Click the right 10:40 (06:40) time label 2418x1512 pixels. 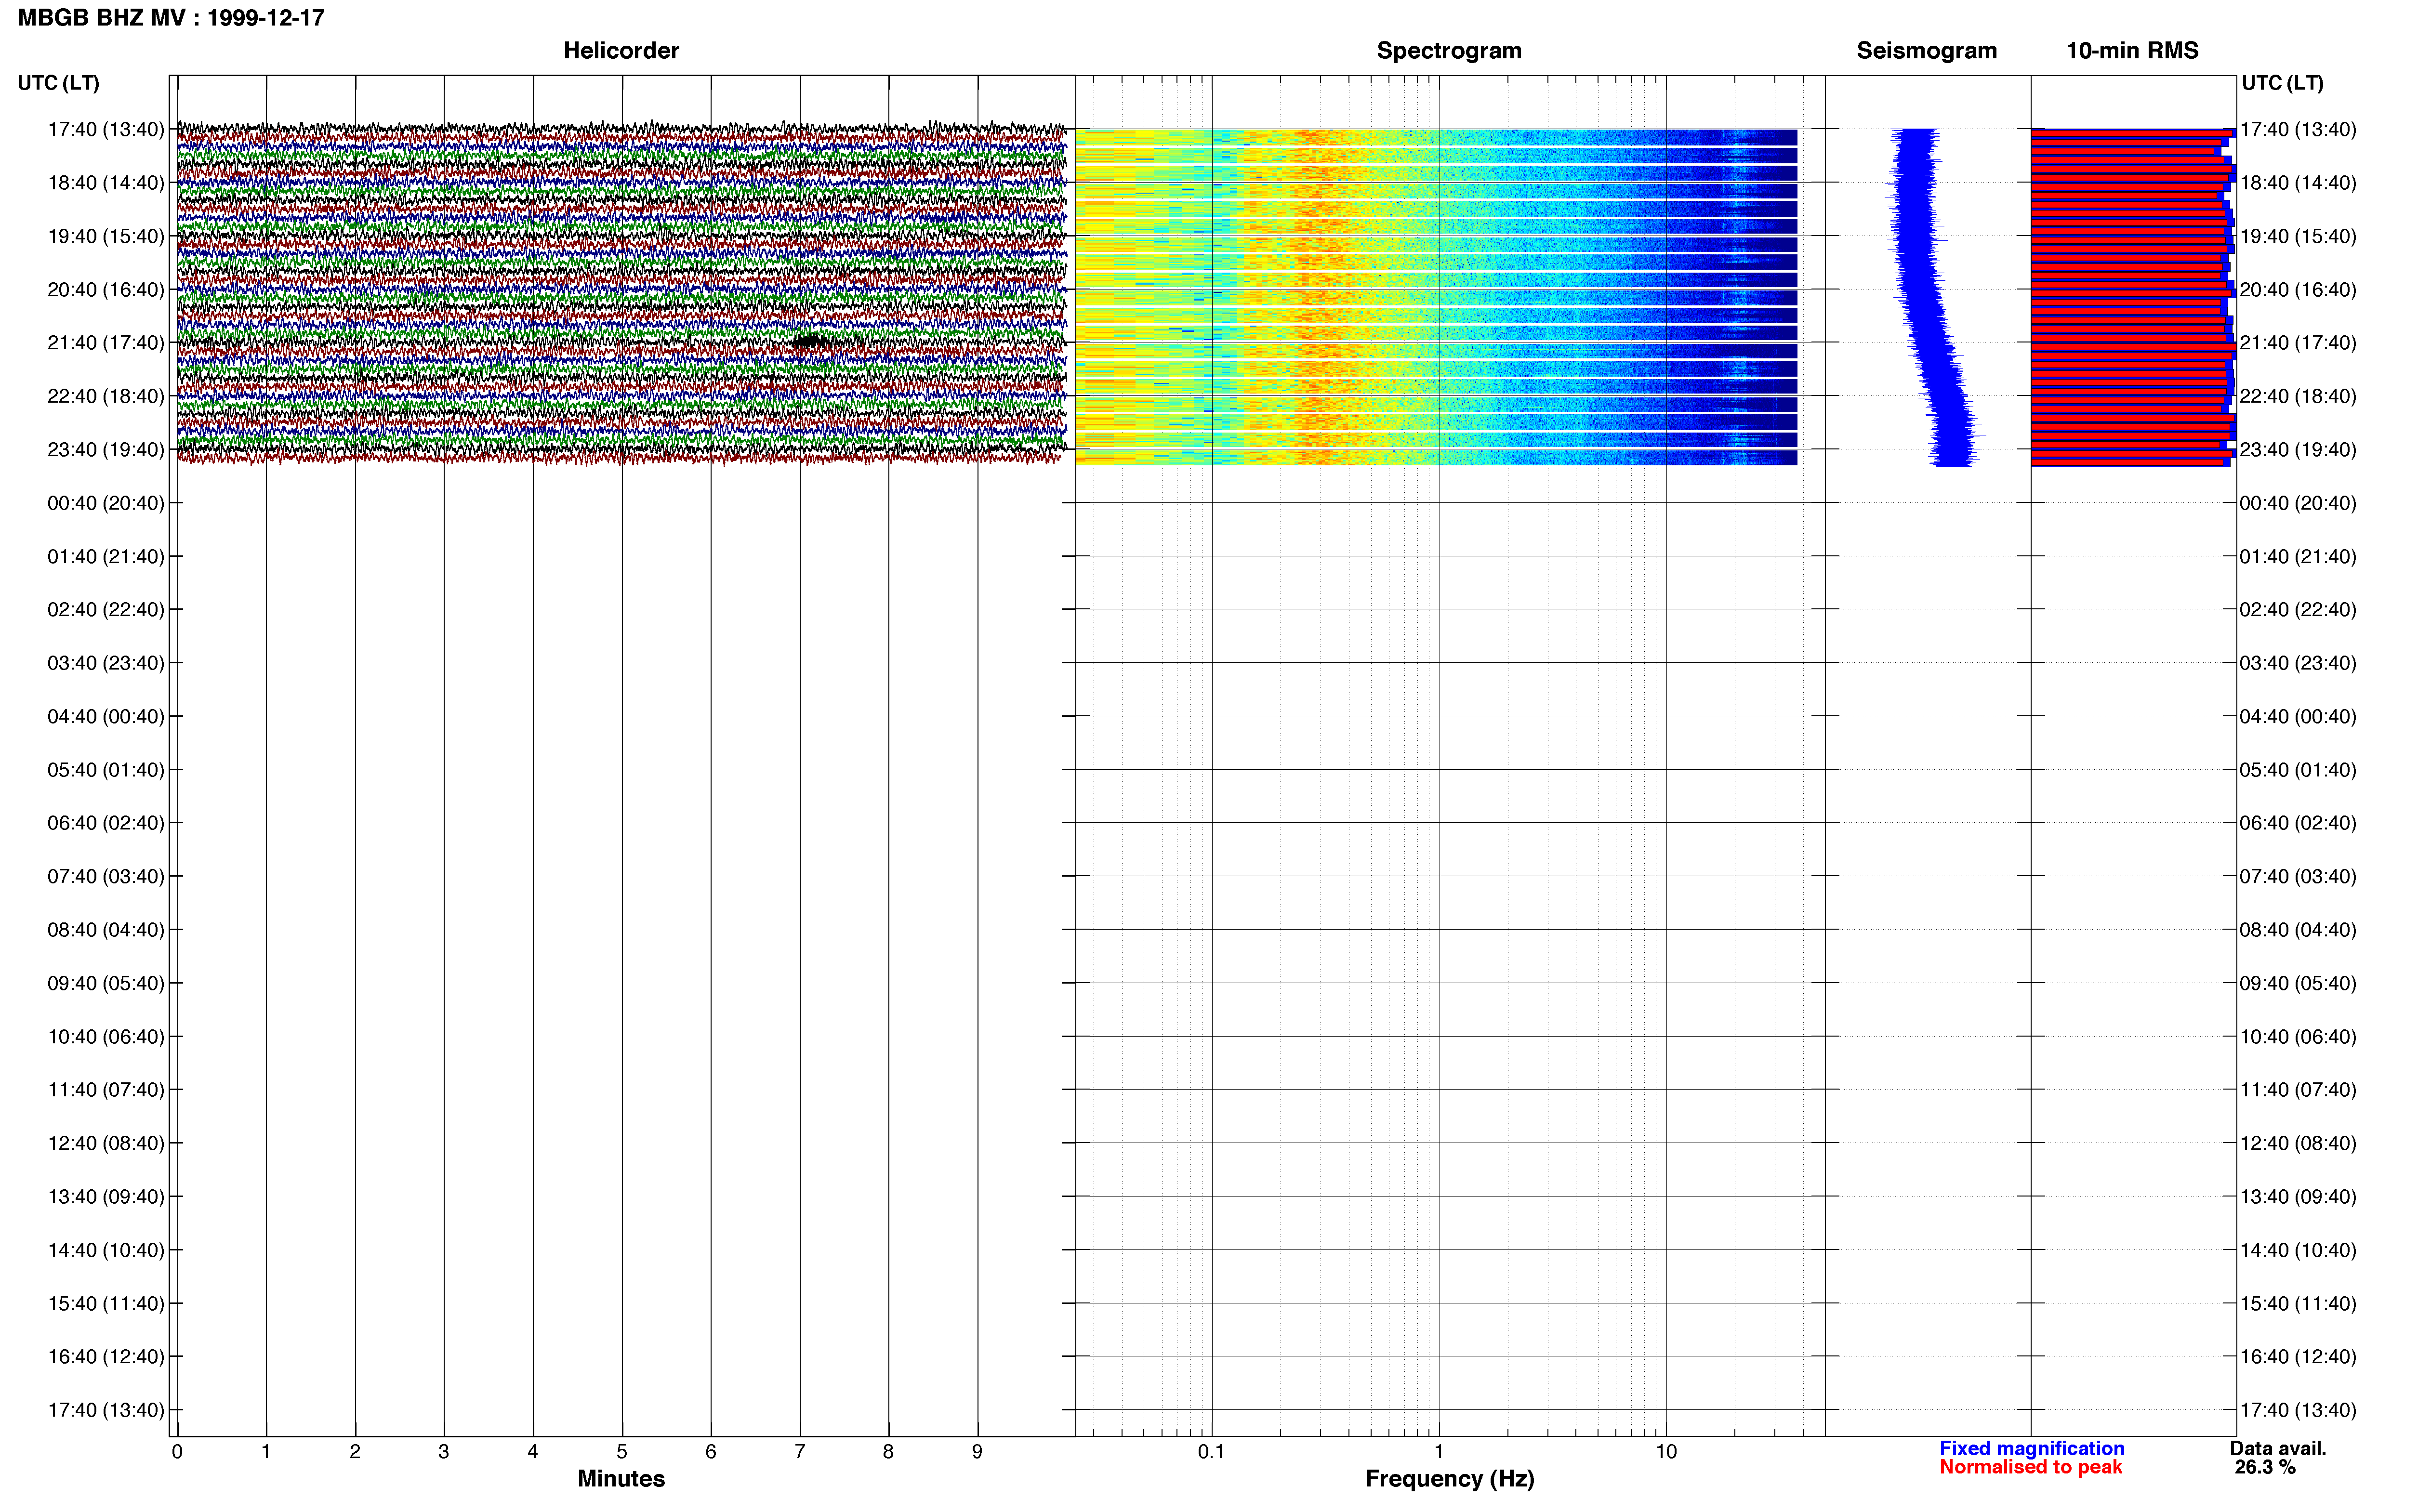(x=2298, y=1037)
